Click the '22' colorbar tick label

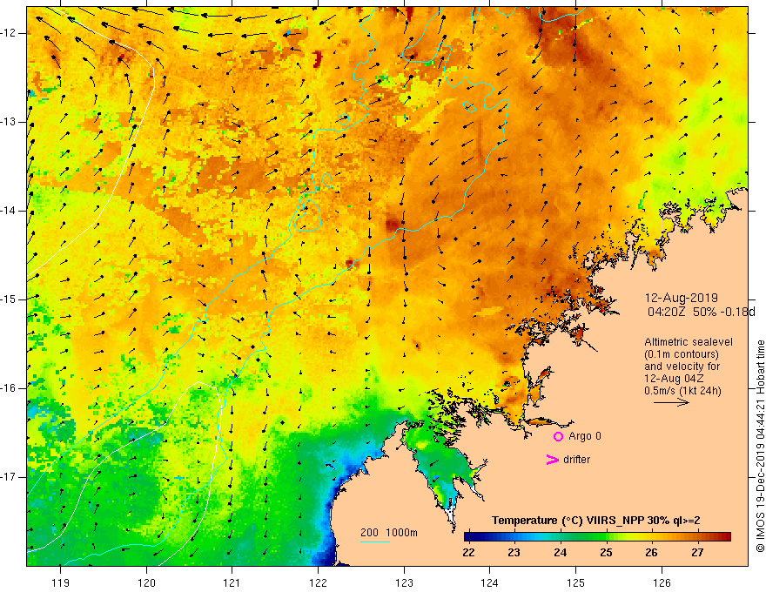pyautogui.click(x=468, y=553)
